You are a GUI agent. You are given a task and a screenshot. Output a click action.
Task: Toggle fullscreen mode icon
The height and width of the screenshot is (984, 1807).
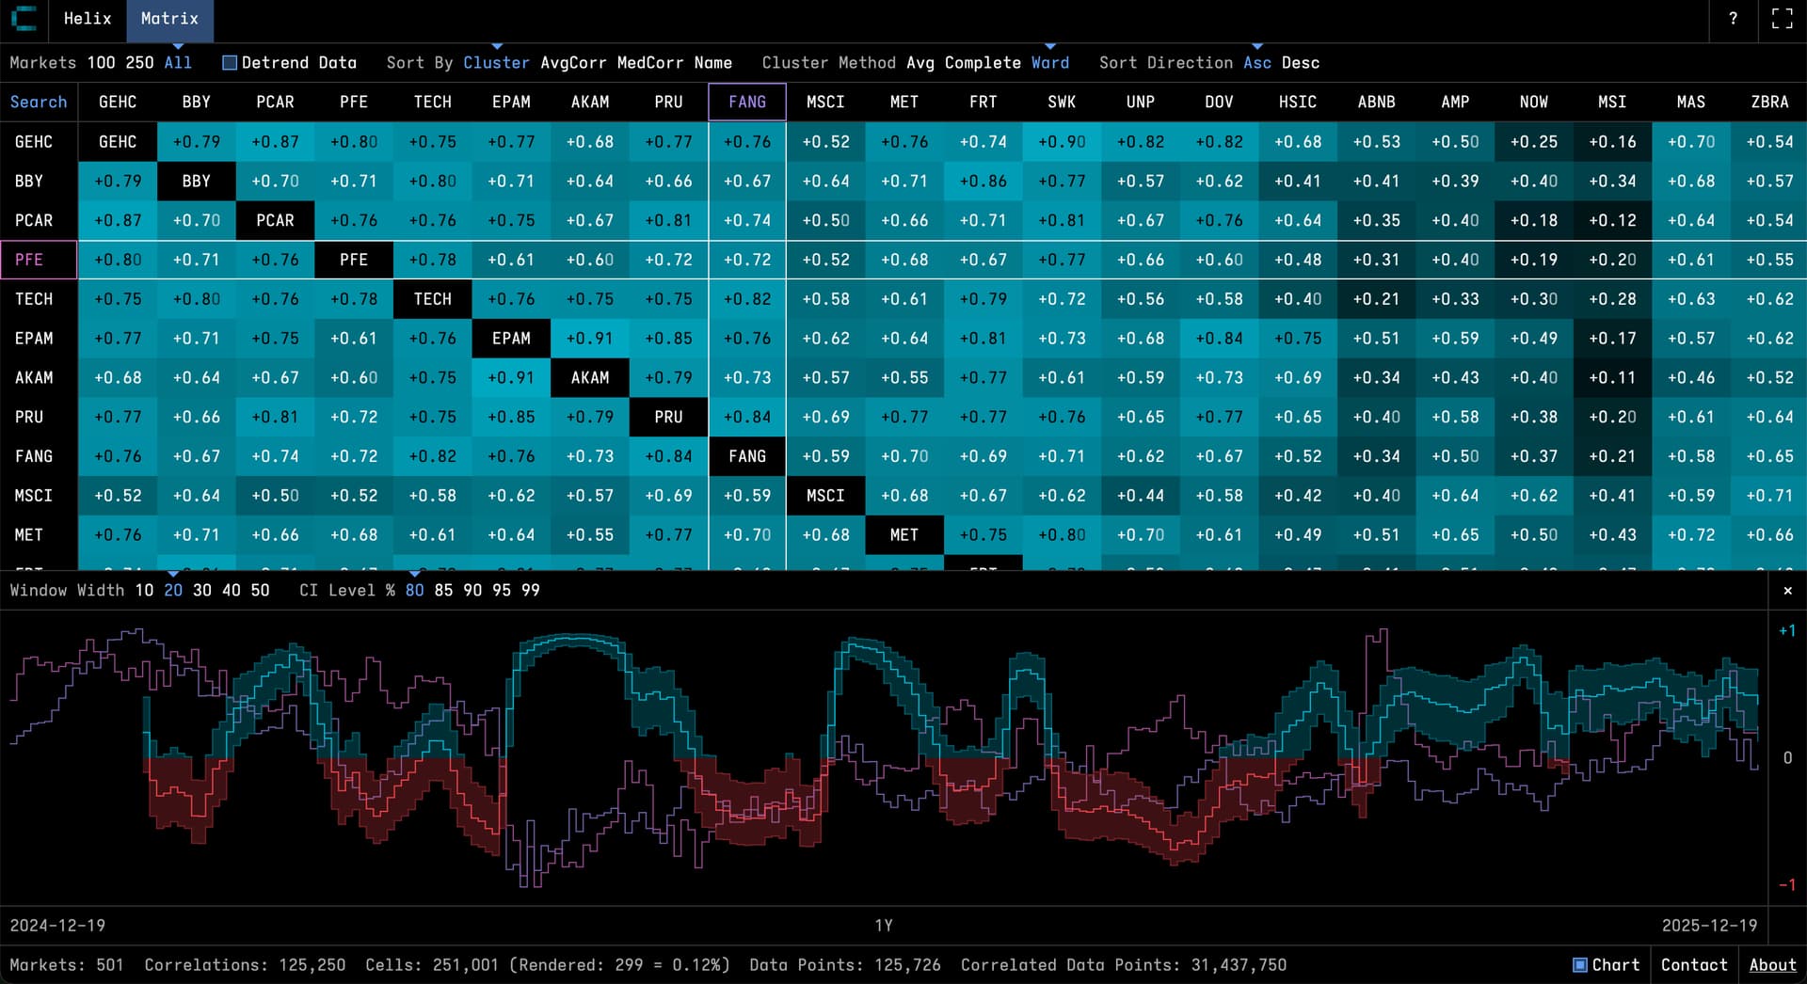[x=1782, y=19]
